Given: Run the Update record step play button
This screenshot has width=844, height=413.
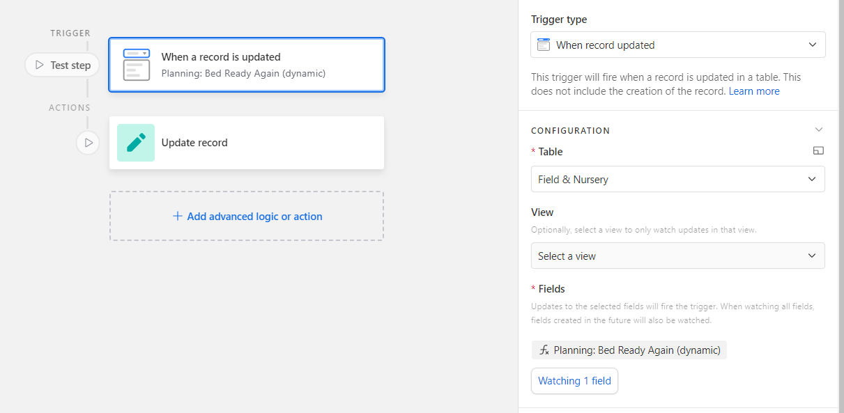Looking at the screenshot, I should (88, 143).
